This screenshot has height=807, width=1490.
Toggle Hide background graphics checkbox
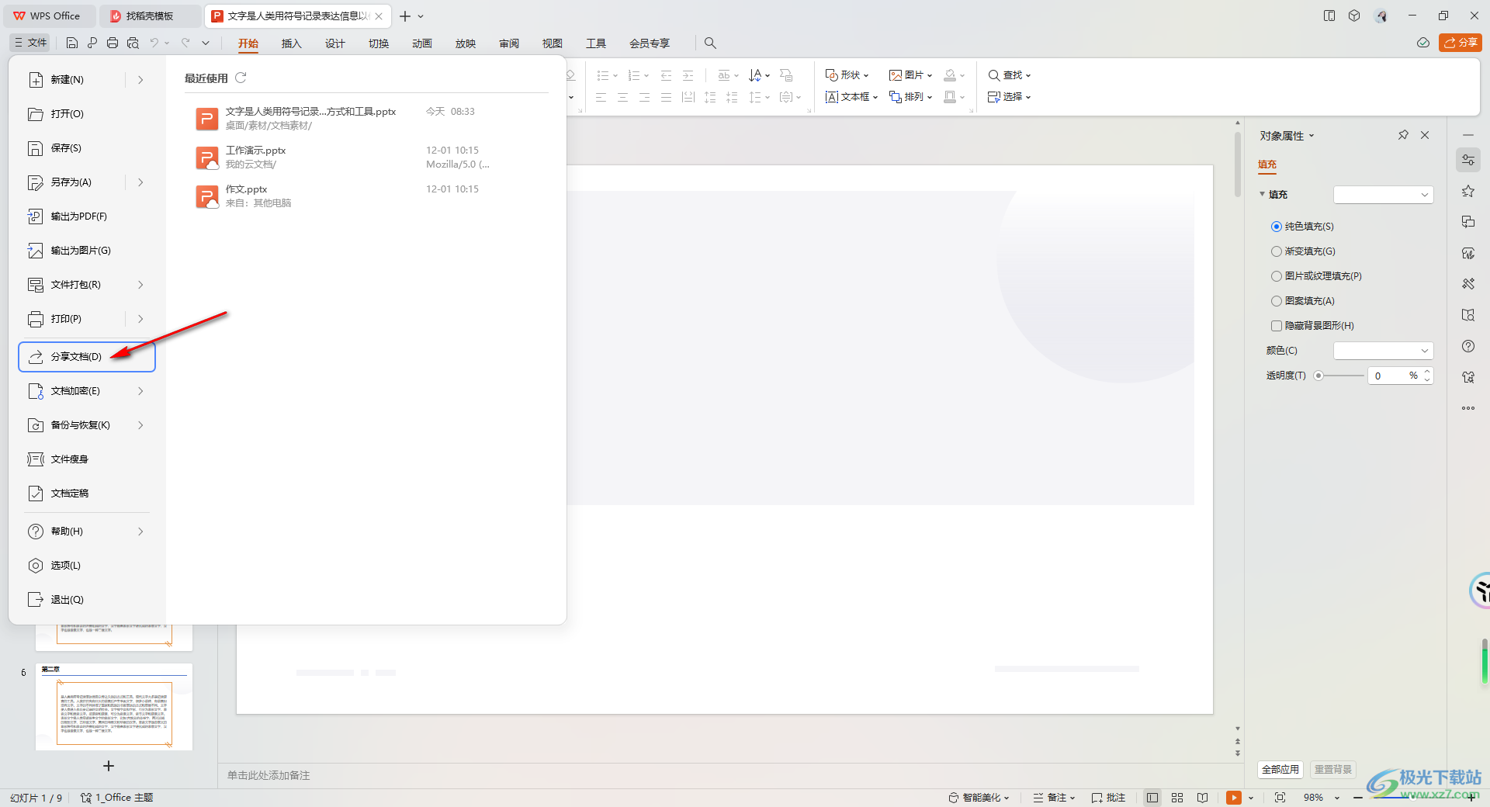point(1277,326)
